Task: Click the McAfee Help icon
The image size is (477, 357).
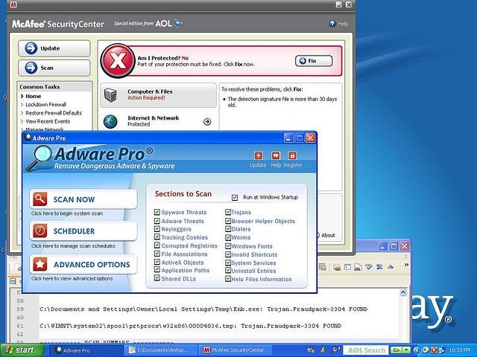Action: pos(333,24)
